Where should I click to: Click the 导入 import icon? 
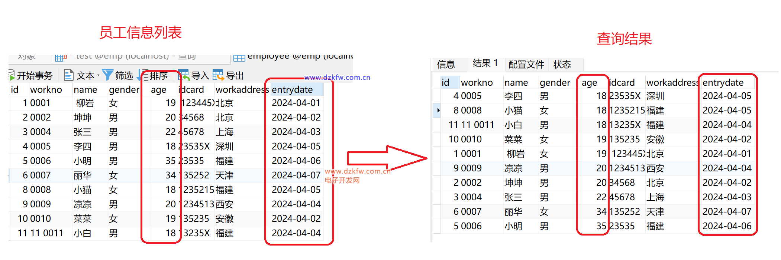pyautogui.click(x=183, y=75)
